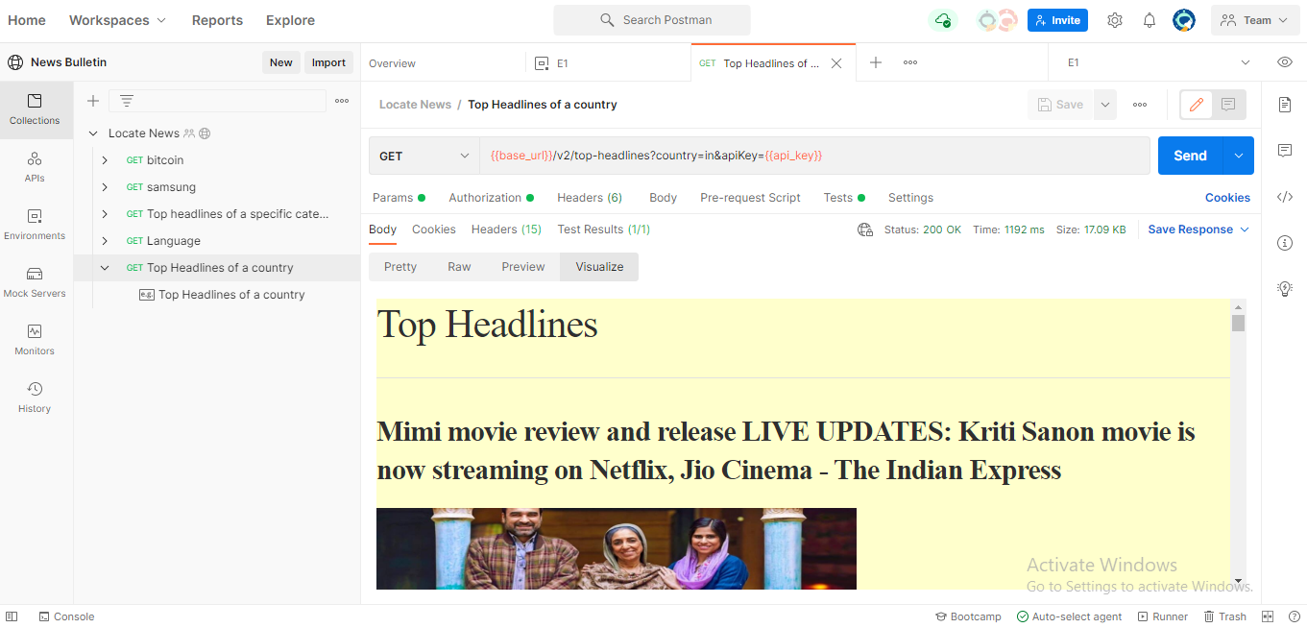This screenshot has width=1307, height=628.
Task: Open the Monitors sidebar panel
Action: click(35, 340)
